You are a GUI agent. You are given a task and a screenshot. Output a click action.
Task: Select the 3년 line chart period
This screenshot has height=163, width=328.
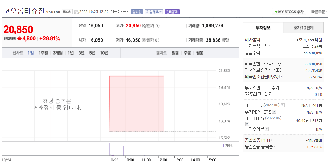coord(81,53)
